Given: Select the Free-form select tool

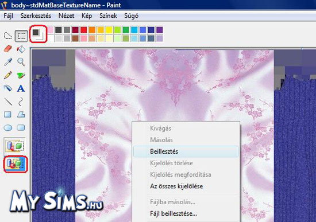Looking at the screenshot, I should click(x=8, y=36).
